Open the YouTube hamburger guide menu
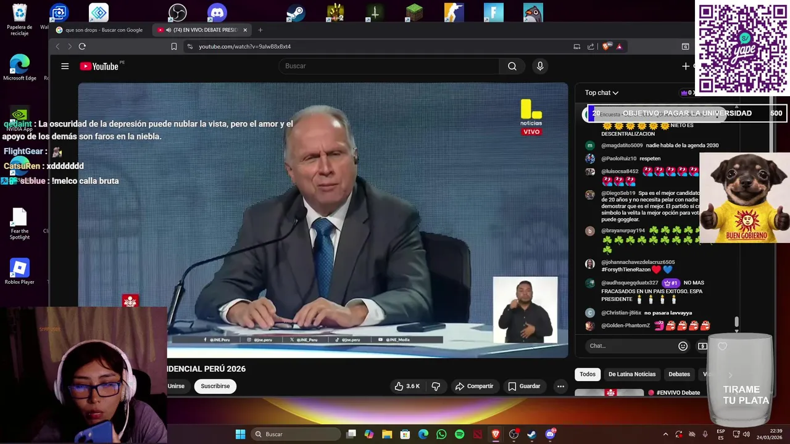 pos(65,66)
